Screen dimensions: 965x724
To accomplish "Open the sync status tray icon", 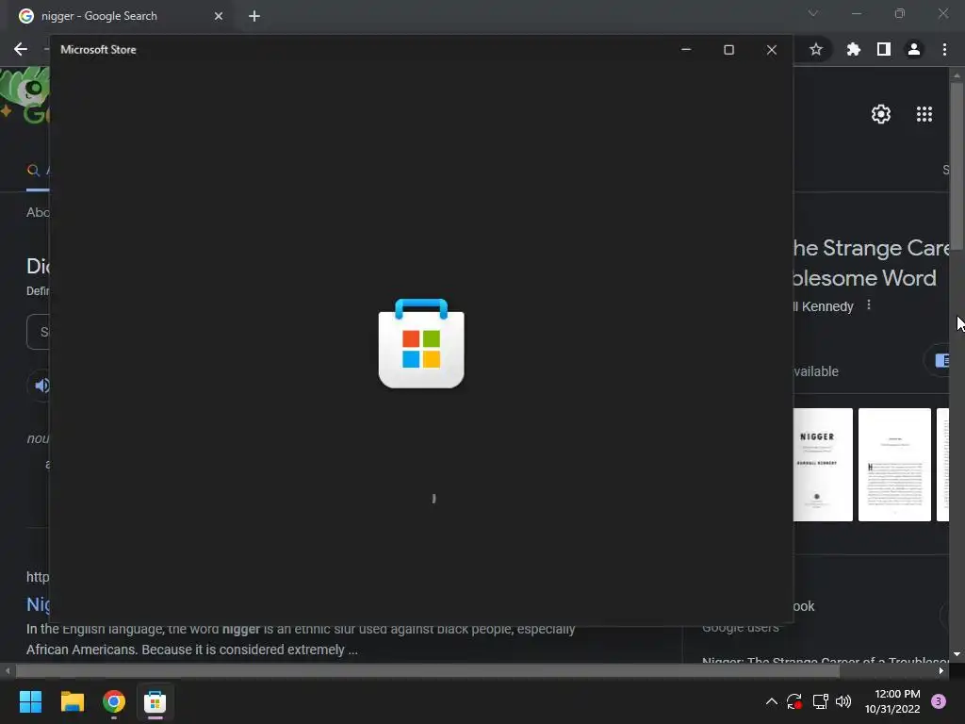I will click(x=794, y=701).
